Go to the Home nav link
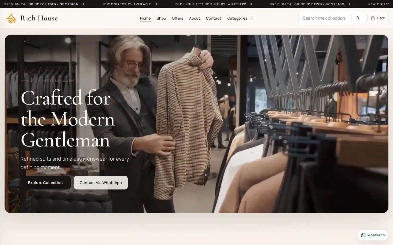 145,18
